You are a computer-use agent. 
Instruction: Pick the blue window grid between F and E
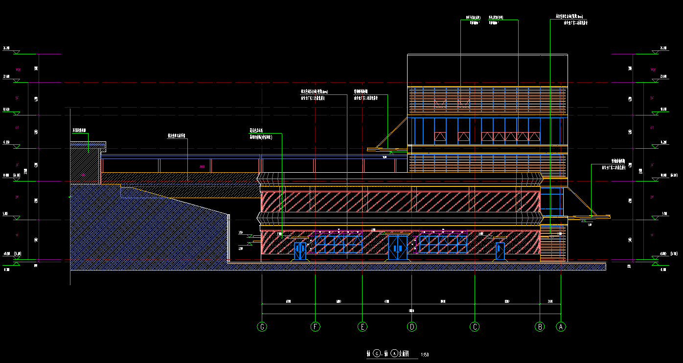[339, 244]
